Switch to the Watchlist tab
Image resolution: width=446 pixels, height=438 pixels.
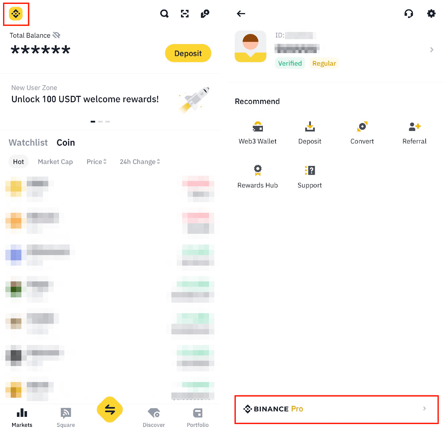pos(28,143)
